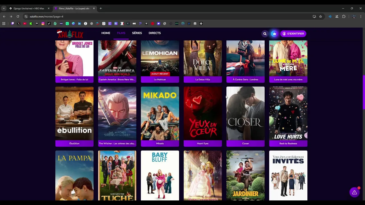Open À Contre-Sens : Londres title link
Screen dimensions: 365x205
(246, 79)
